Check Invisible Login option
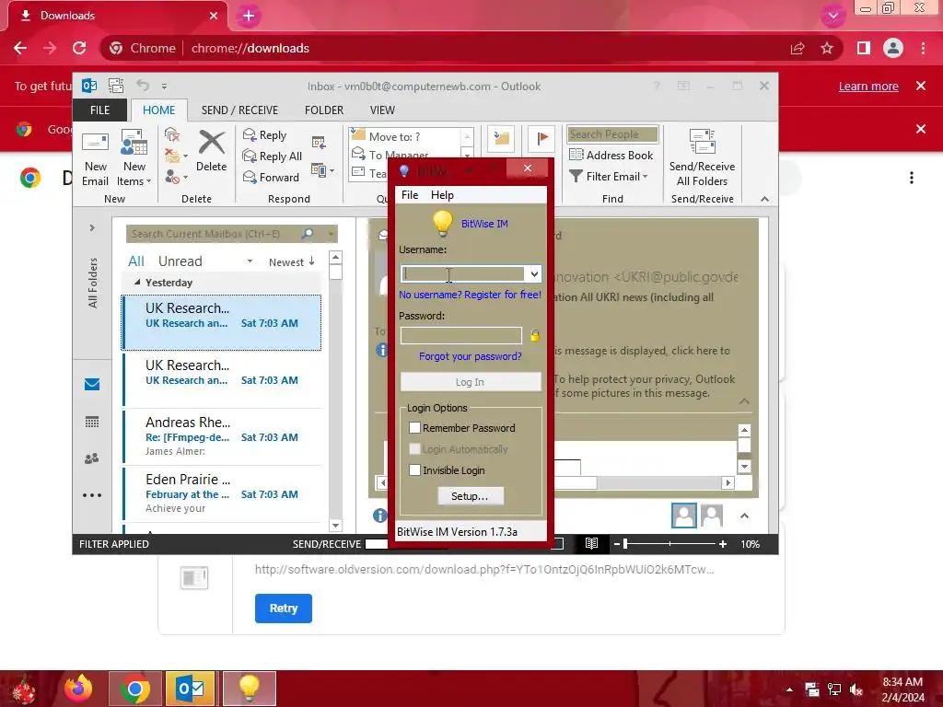943x707 pixels. [x=414, y=470]
